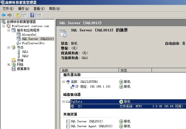Click the WinCluster1.contoso.com cluster icon
186x129 pixels.
tap(9, 26)
